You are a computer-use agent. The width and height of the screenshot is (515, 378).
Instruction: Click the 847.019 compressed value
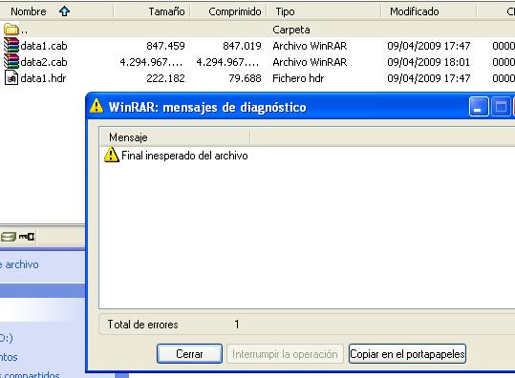coord(242,46)
